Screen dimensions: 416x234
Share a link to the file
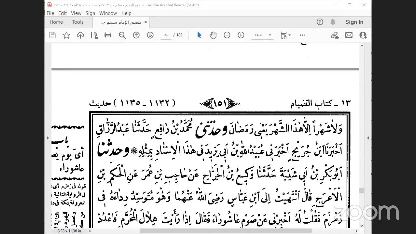335,35
